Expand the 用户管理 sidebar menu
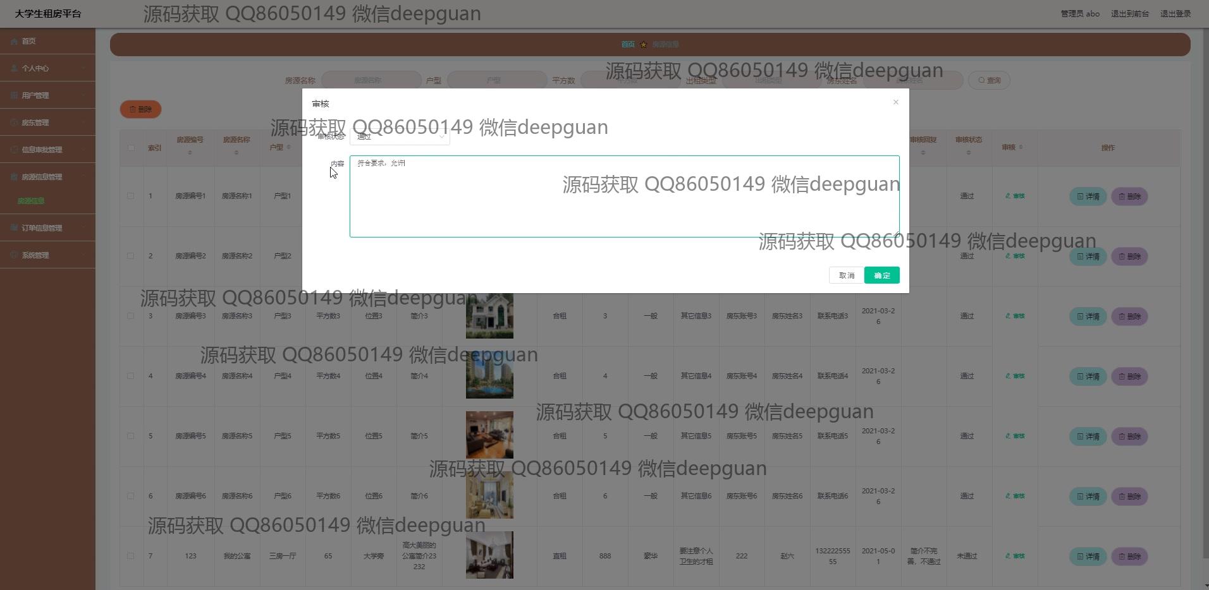 coord(47,95)
